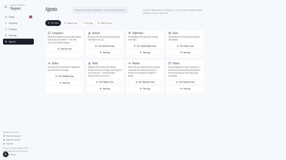Switch to the Agent mail tab
Viewport: 286px width, 160px height.
coord(71,23)
